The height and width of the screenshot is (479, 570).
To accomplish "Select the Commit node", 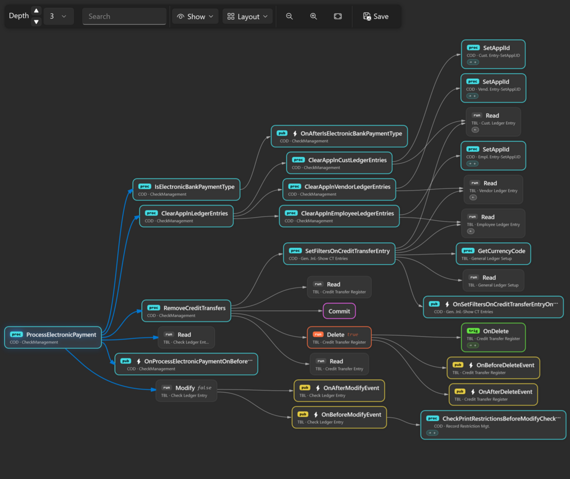I will pyautogui.click(x=339, y=311).
